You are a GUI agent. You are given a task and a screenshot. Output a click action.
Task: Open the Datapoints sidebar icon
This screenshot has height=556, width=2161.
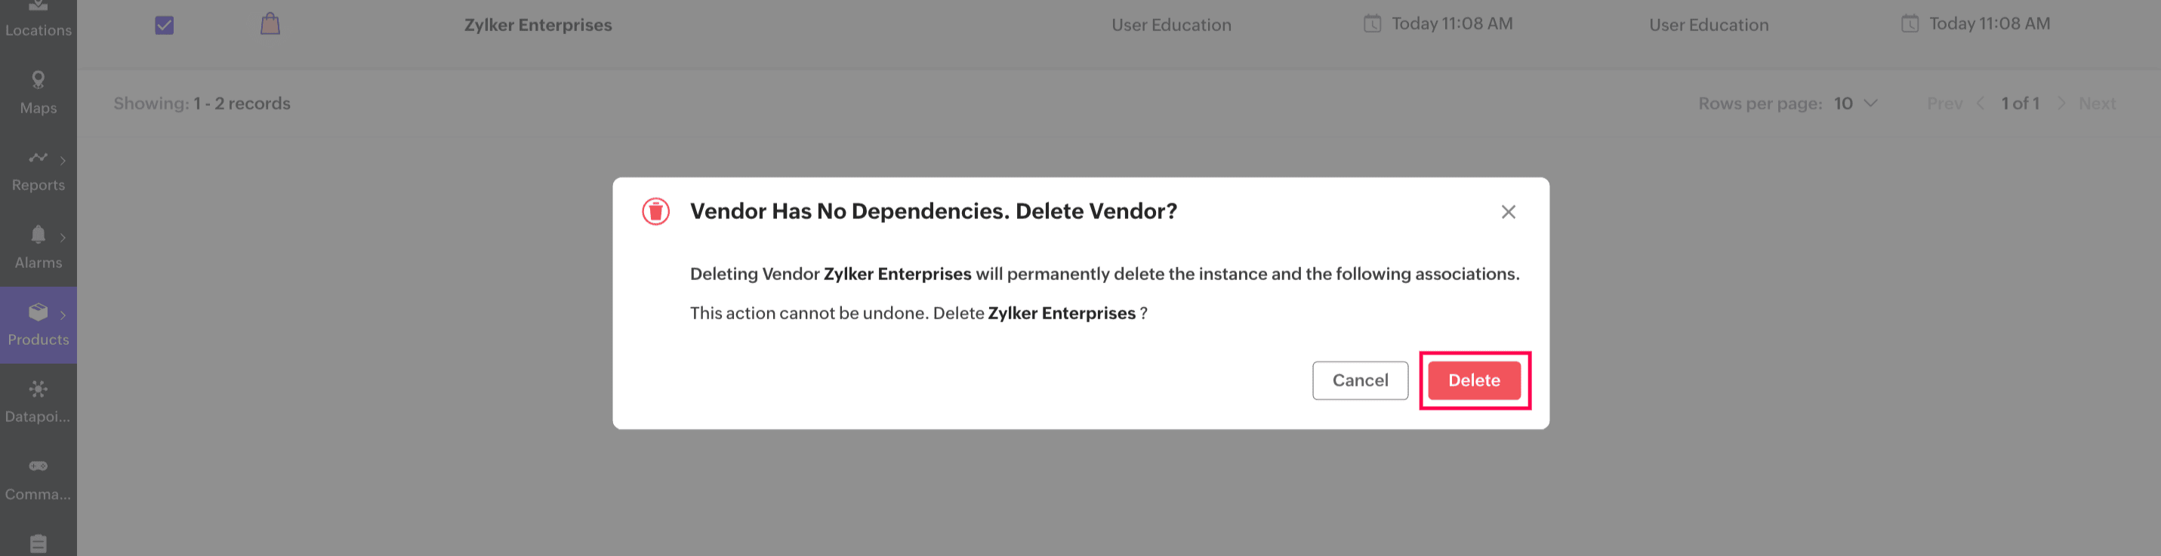38,389
